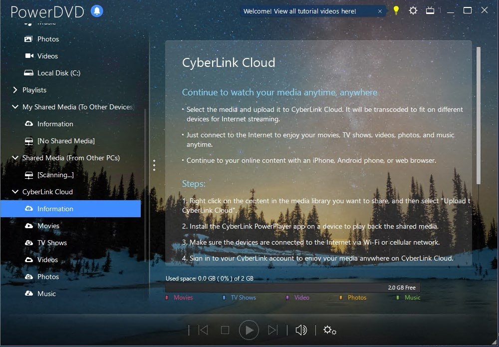Go to the previous track button

(x=203, y=330)
